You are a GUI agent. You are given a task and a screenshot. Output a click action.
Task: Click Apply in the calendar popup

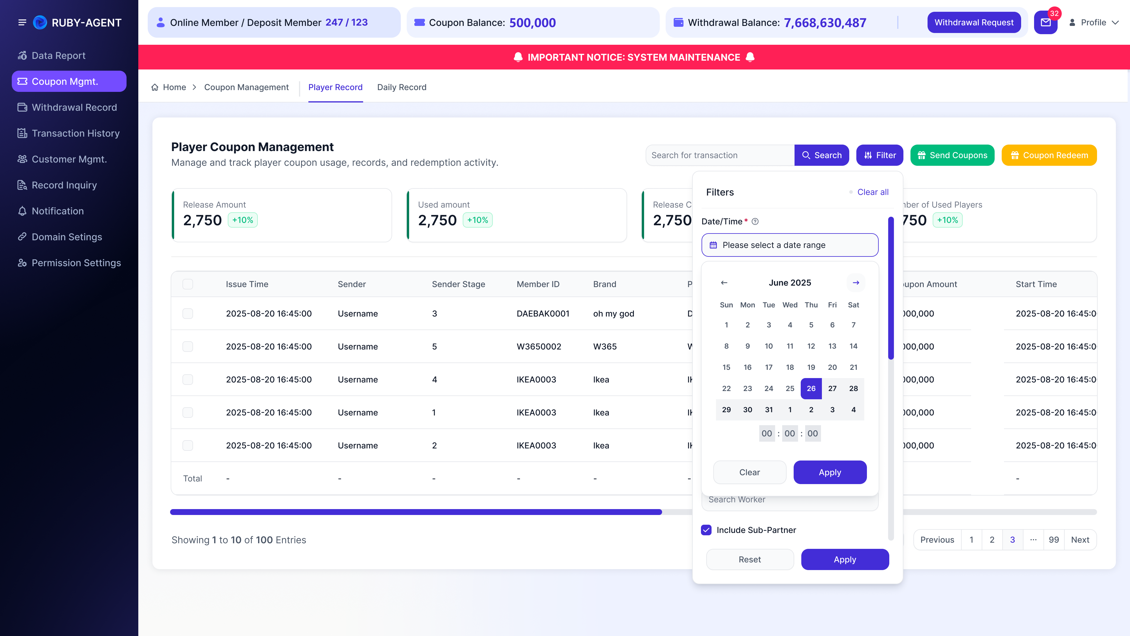(830, 472)
